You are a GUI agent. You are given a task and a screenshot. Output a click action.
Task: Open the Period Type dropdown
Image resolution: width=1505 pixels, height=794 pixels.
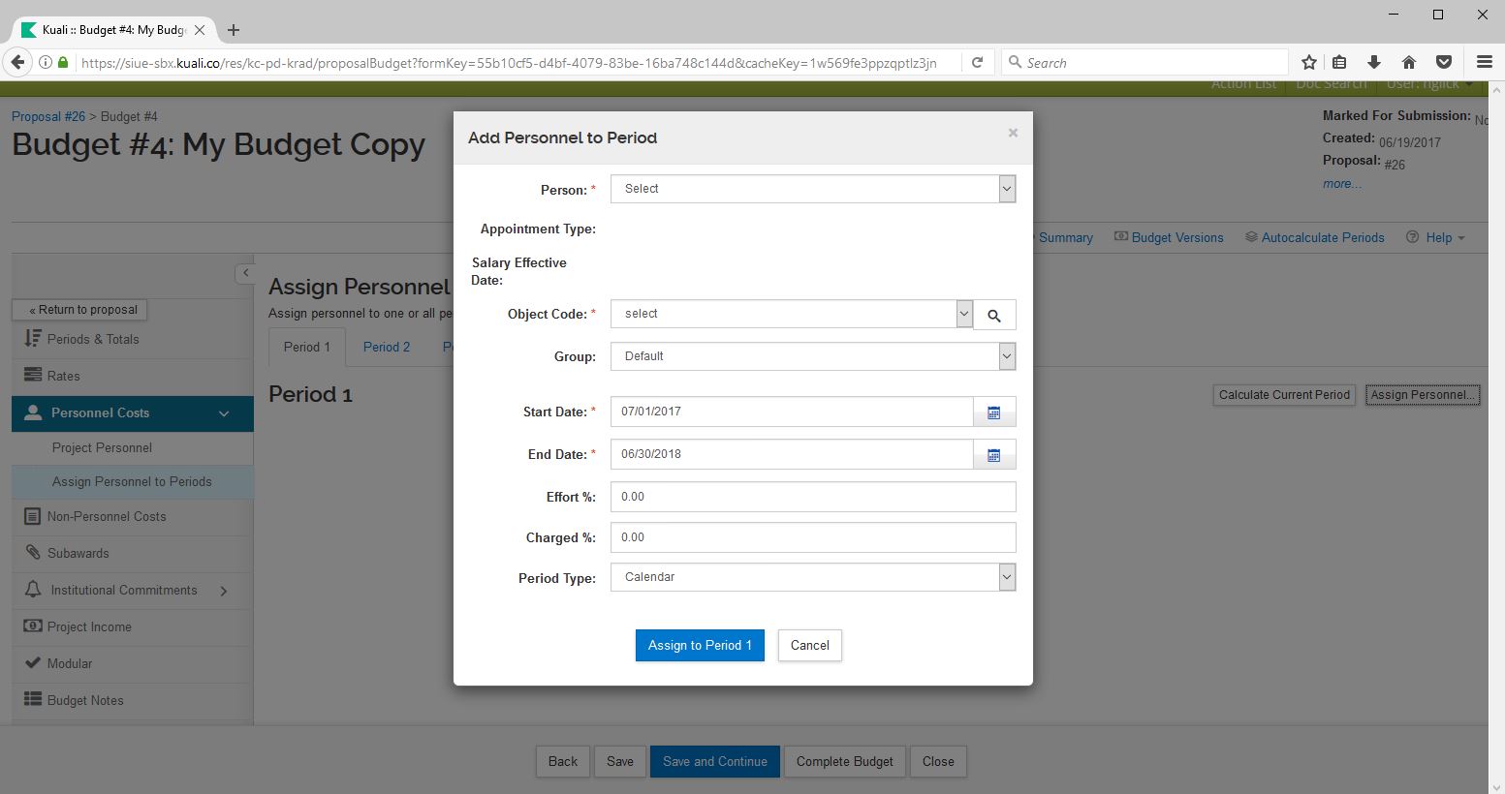(812, 577)
